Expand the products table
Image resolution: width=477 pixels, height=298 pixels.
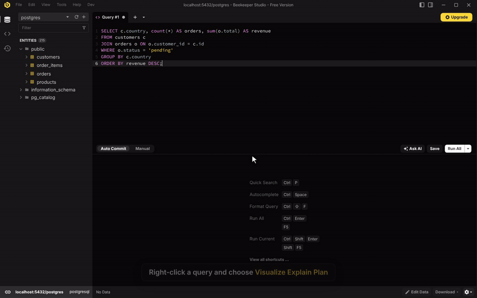pyautogui.click(x=26, y=82)
